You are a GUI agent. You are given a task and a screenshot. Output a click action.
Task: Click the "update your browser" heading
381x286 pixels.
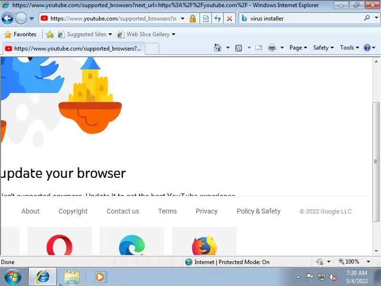(63, 174)
